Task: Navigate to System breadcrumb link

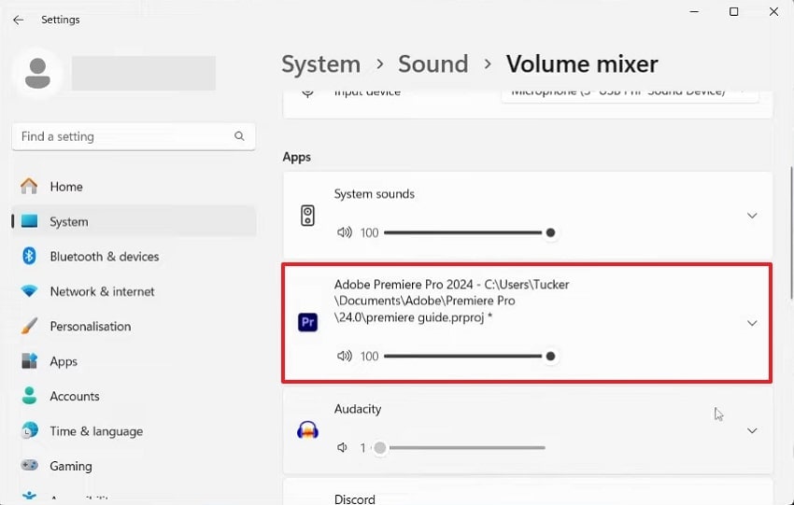Action: coord(320,64)
